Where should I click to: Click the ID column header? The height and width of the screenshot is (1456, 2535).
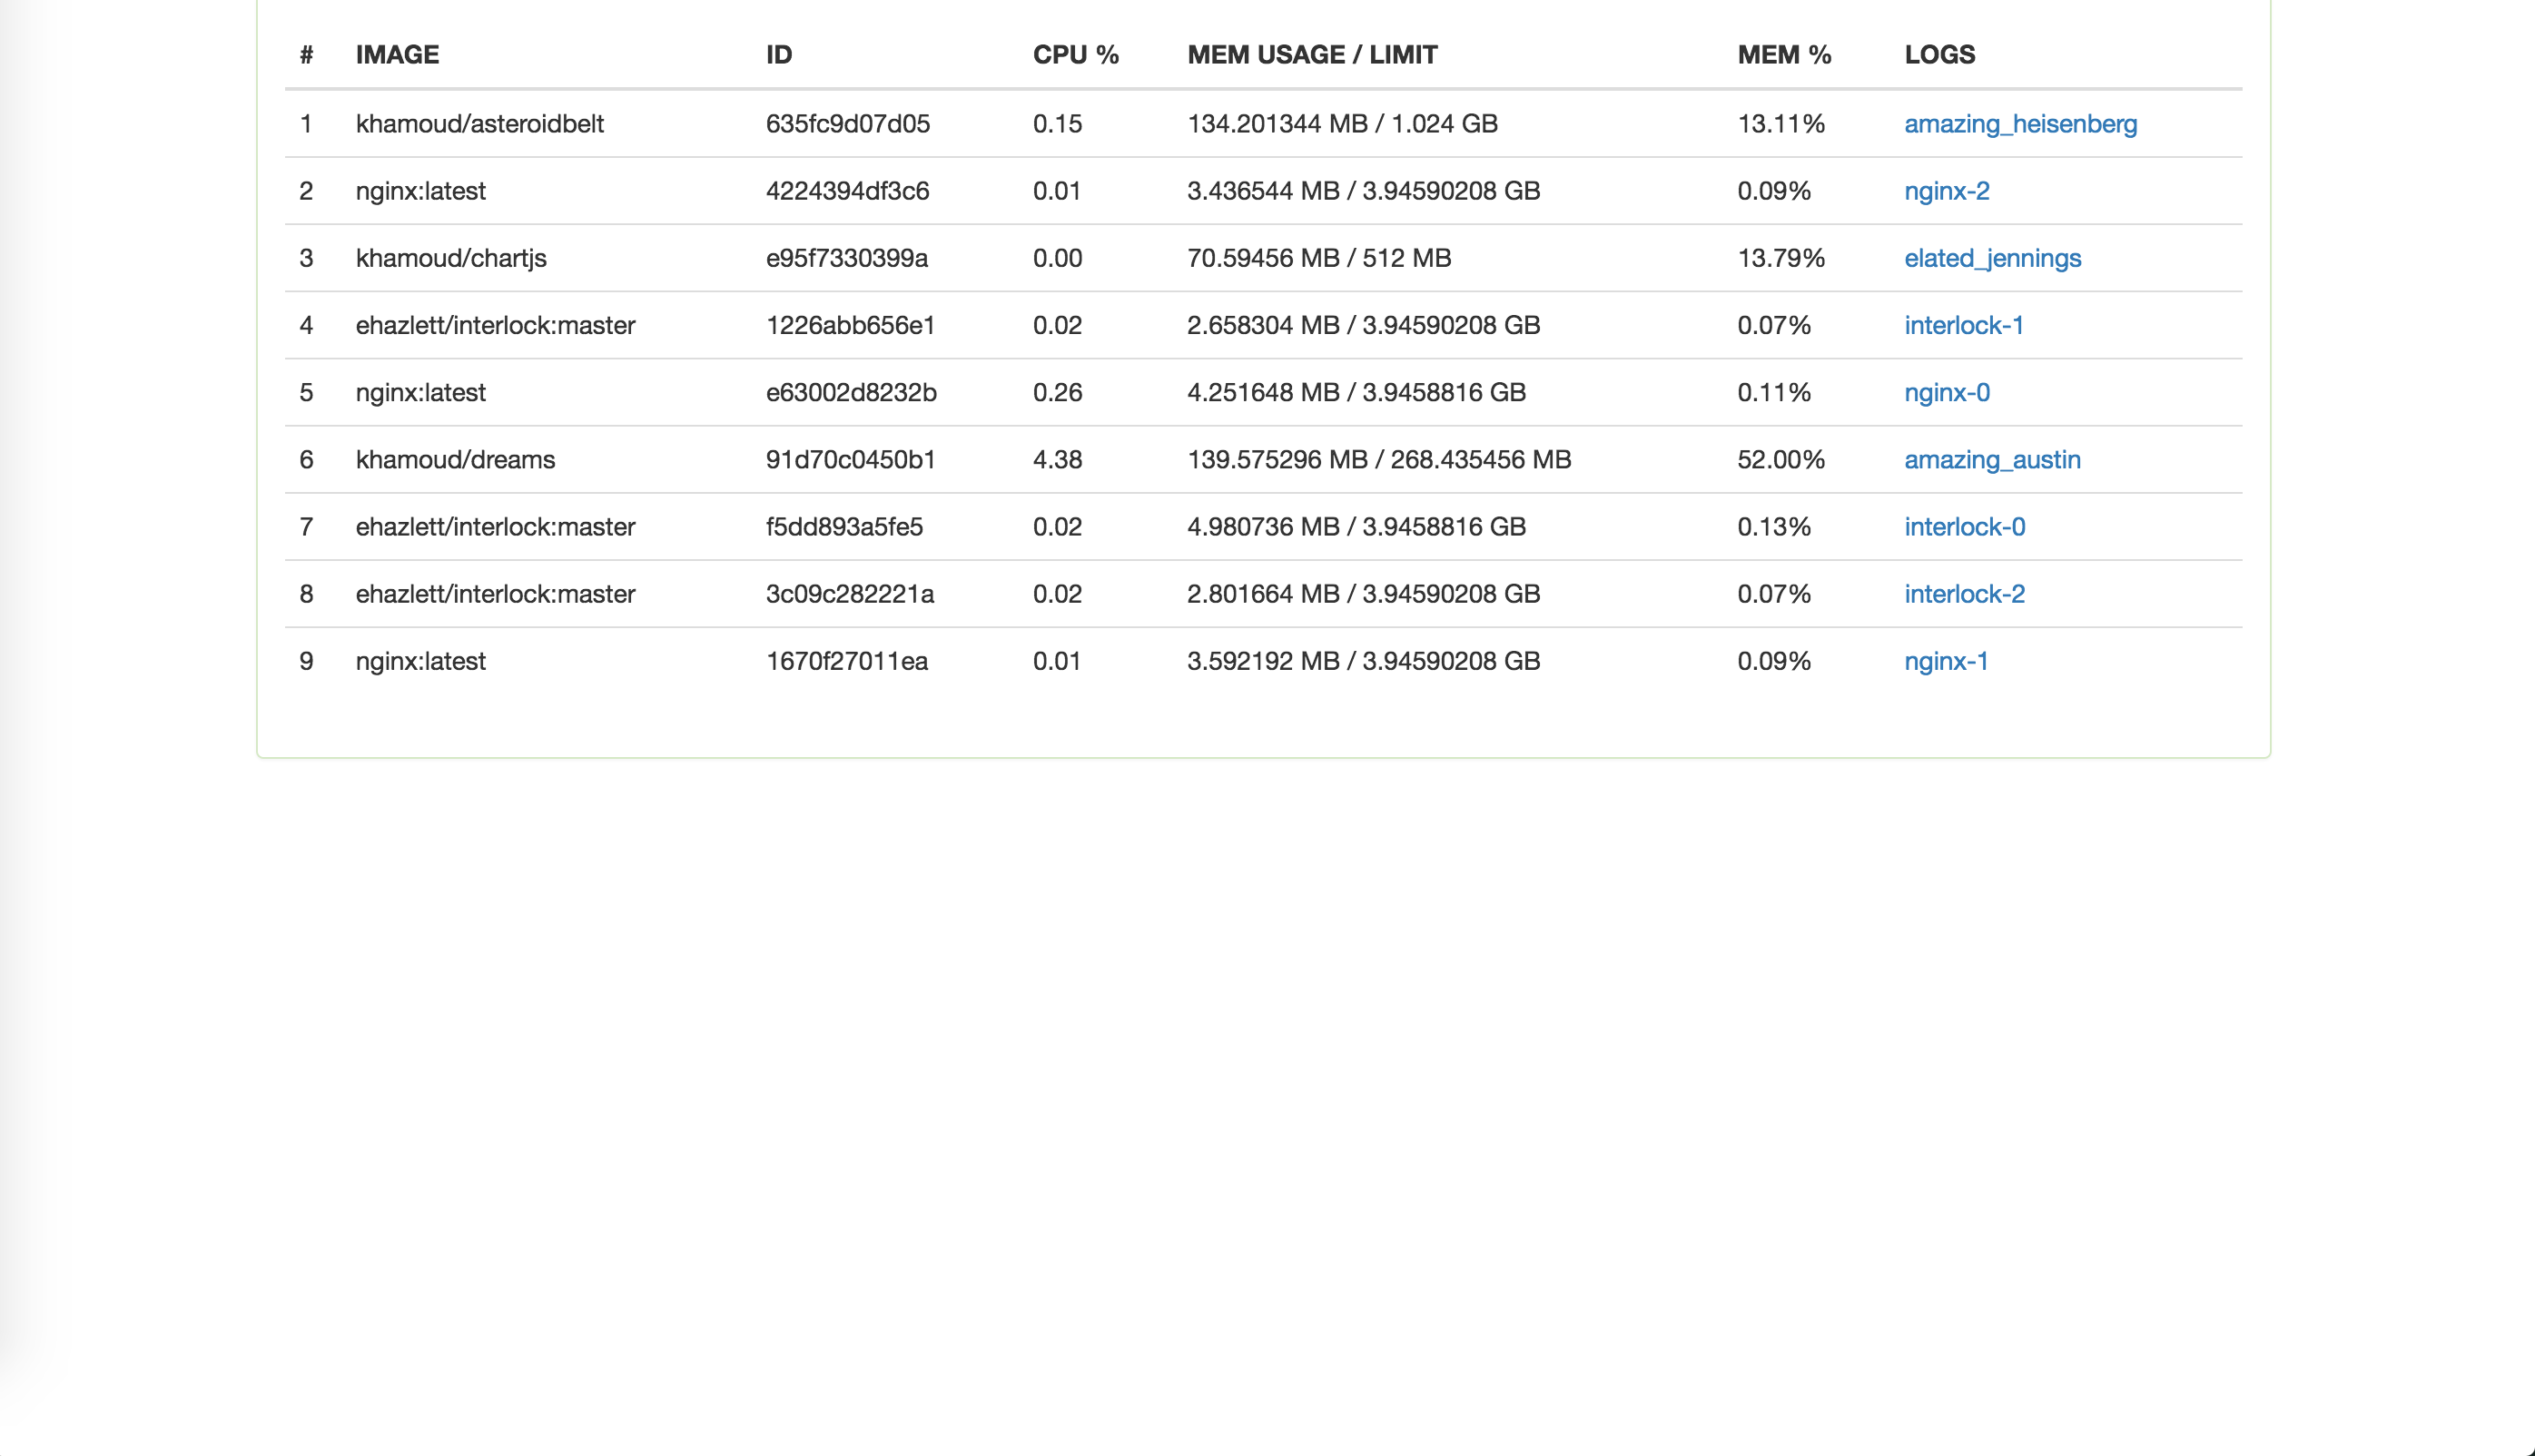(x=779, y=55)
